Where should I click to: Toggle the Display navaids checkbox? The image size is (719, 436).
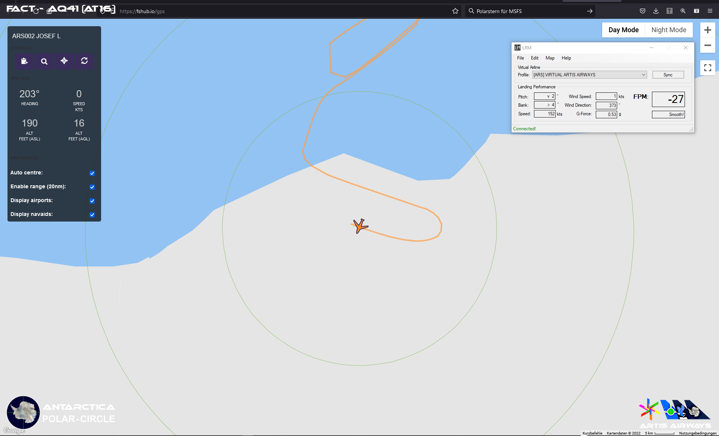click(x=92, y=214)
